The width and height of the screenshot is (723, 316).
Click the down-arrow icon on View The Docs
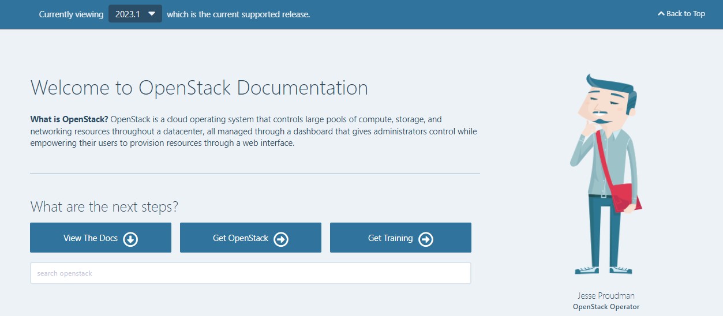pyautogui.click(x=130, y=239)
